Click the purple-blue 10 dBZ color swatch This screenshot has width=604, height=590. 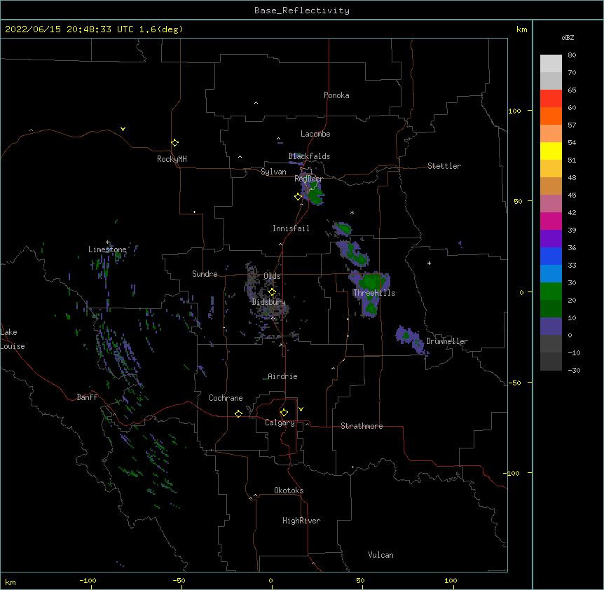tap(551, 327)
